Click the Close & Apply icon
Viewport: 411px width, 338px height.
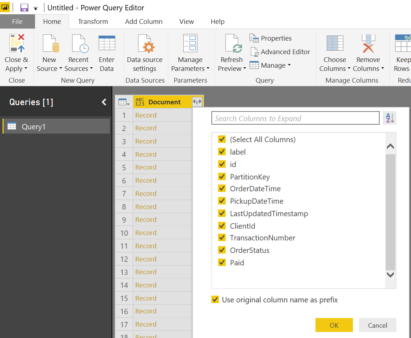[17, 43]
